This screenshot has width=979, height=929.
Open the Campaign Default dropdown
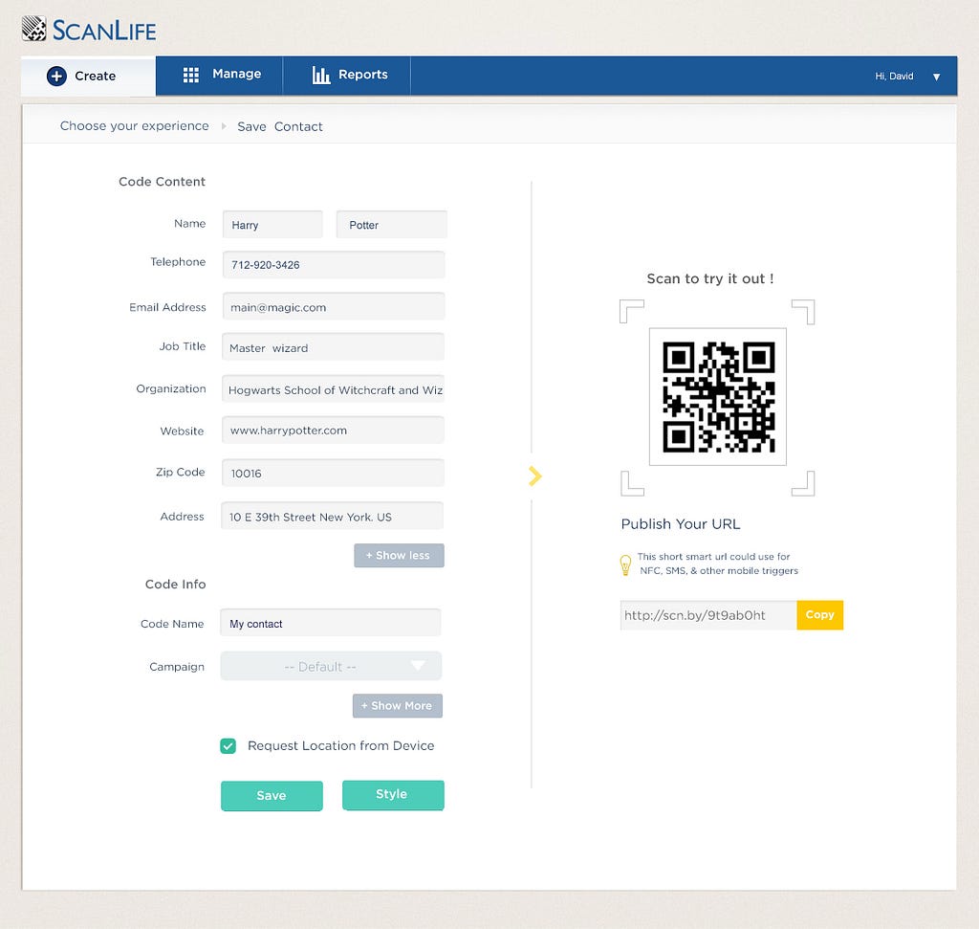click(x=331, y=666)
